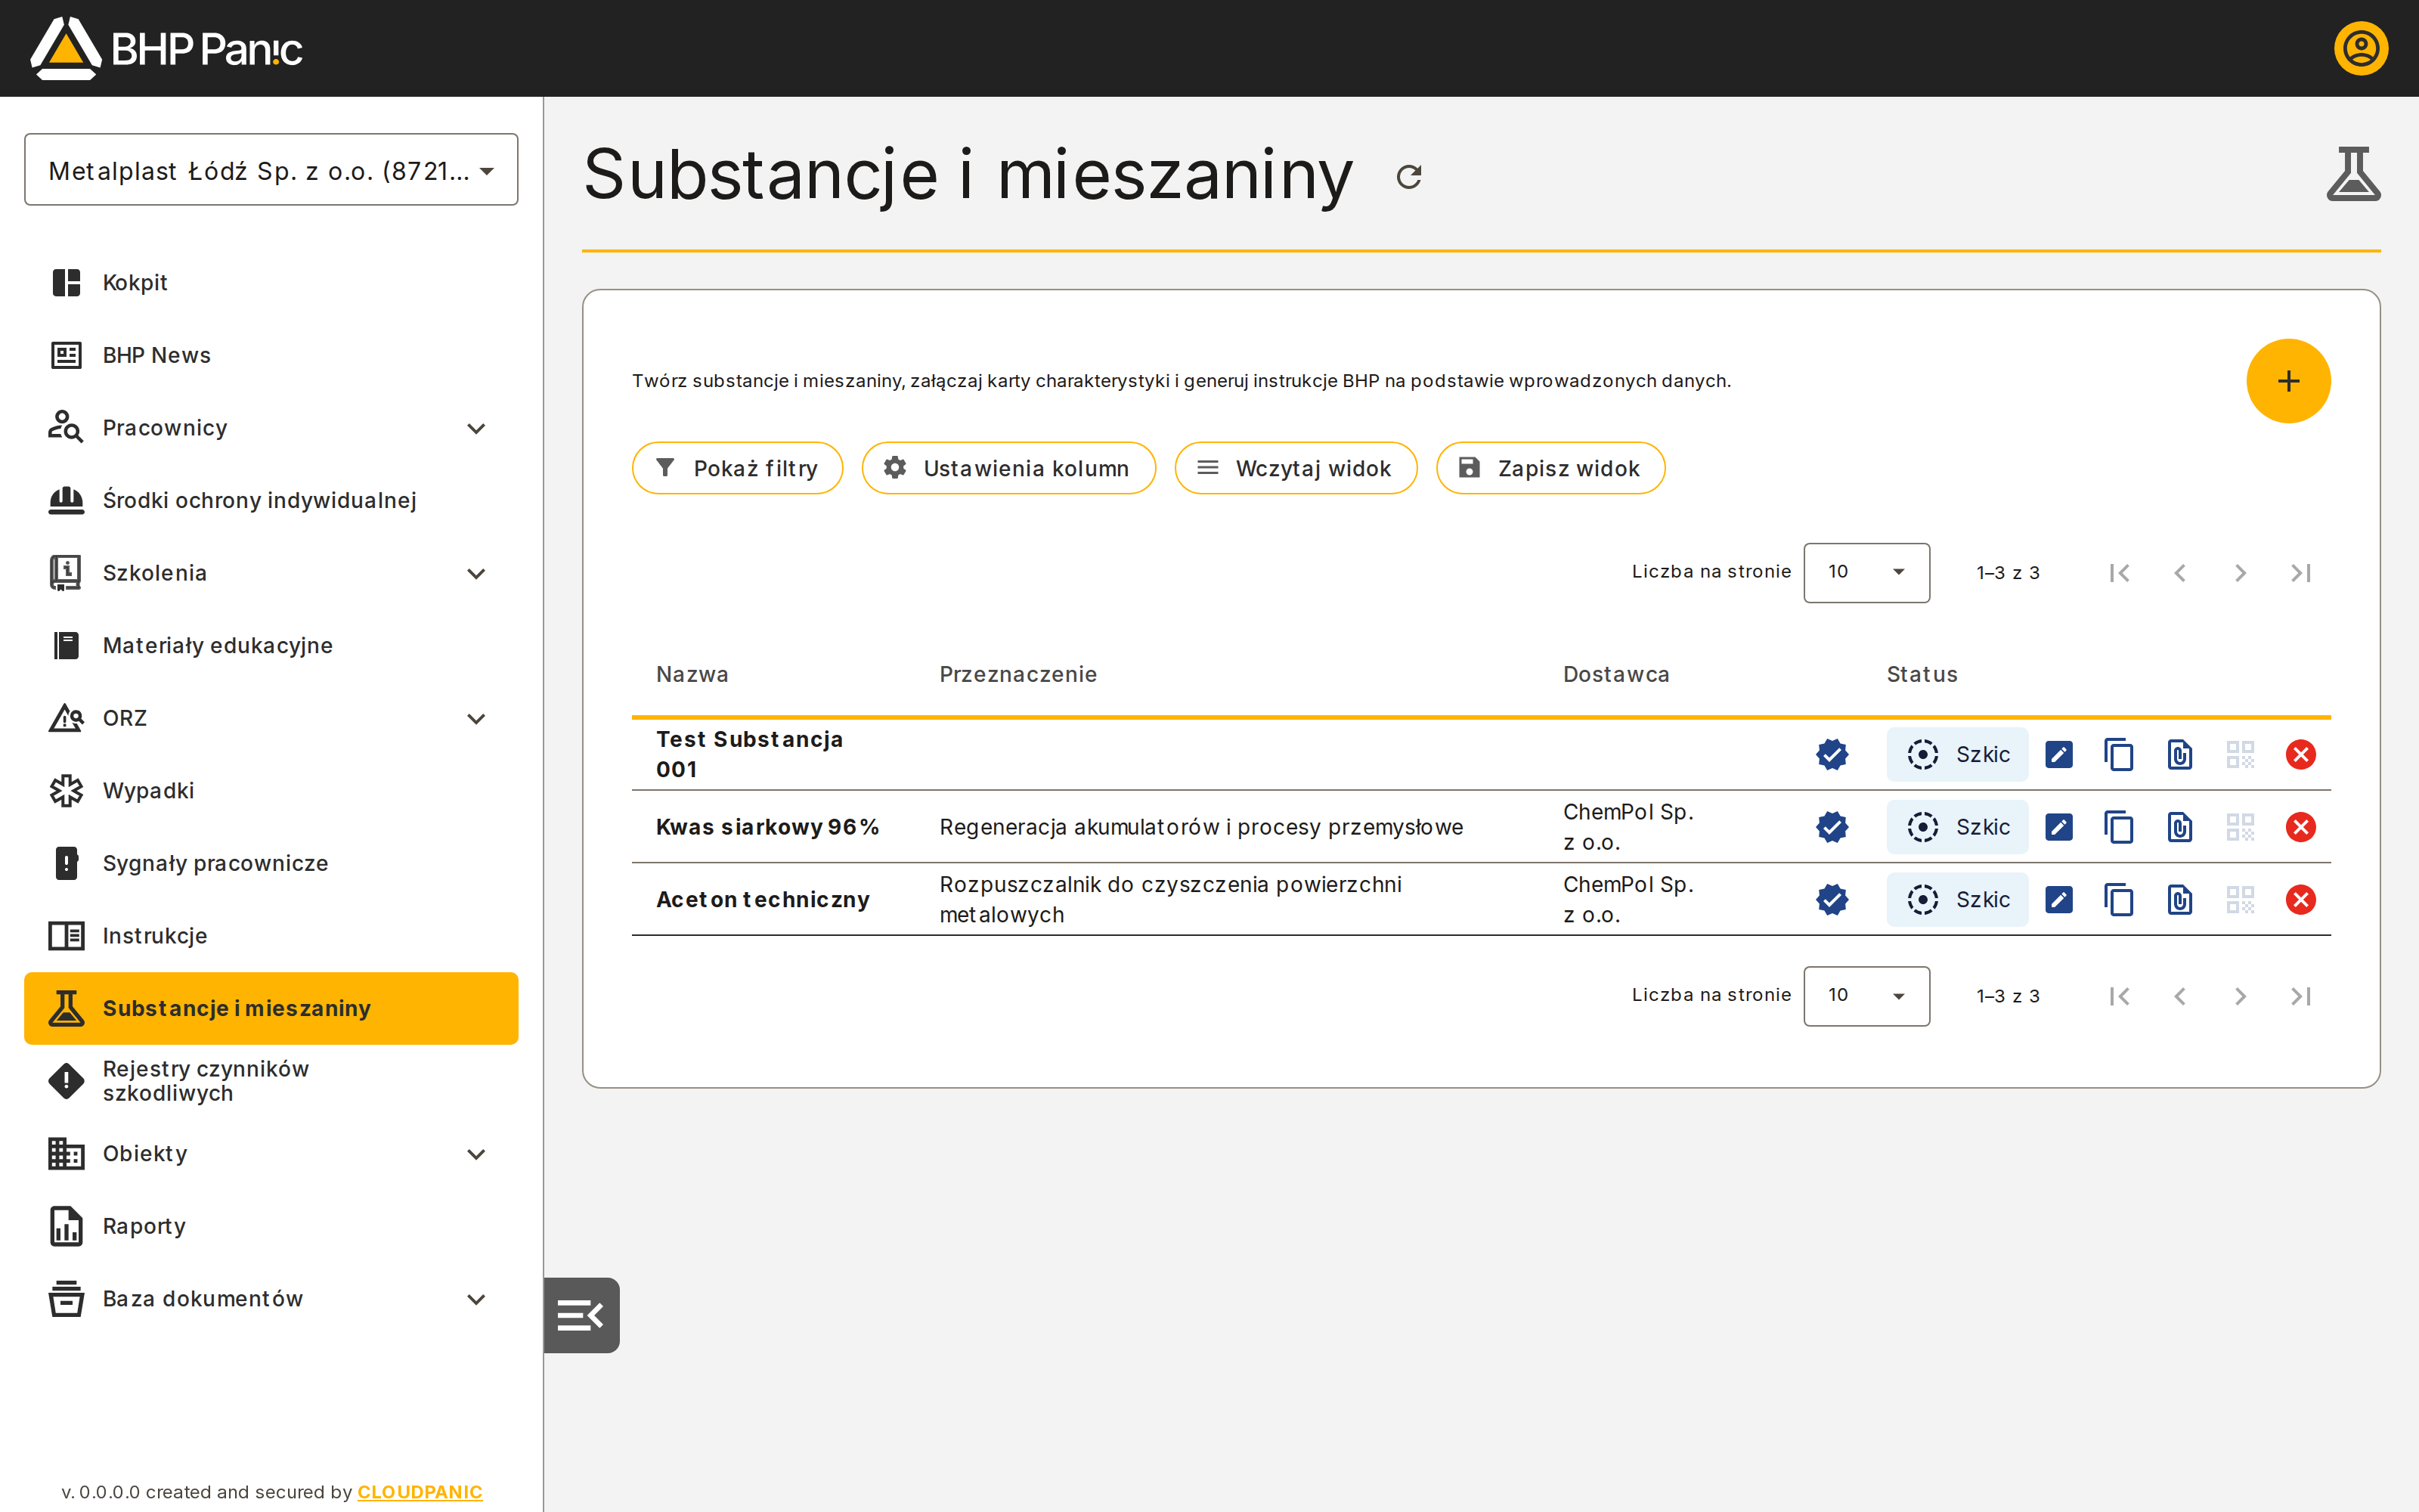Open Instrukcje section

[x=271, y=936]
